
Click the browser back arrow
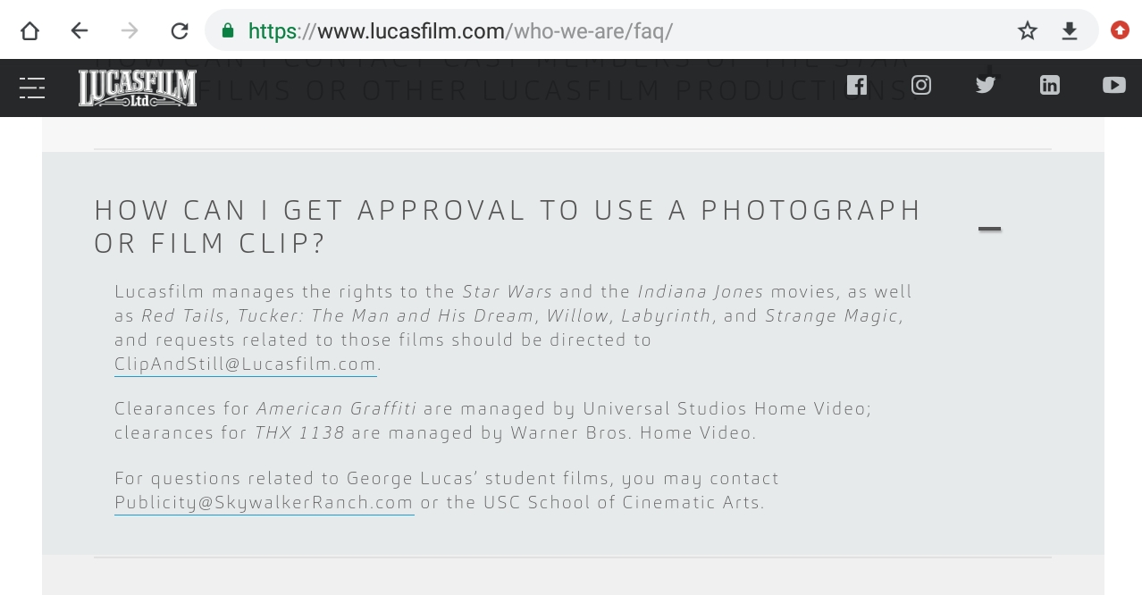[x=80, y=31]
